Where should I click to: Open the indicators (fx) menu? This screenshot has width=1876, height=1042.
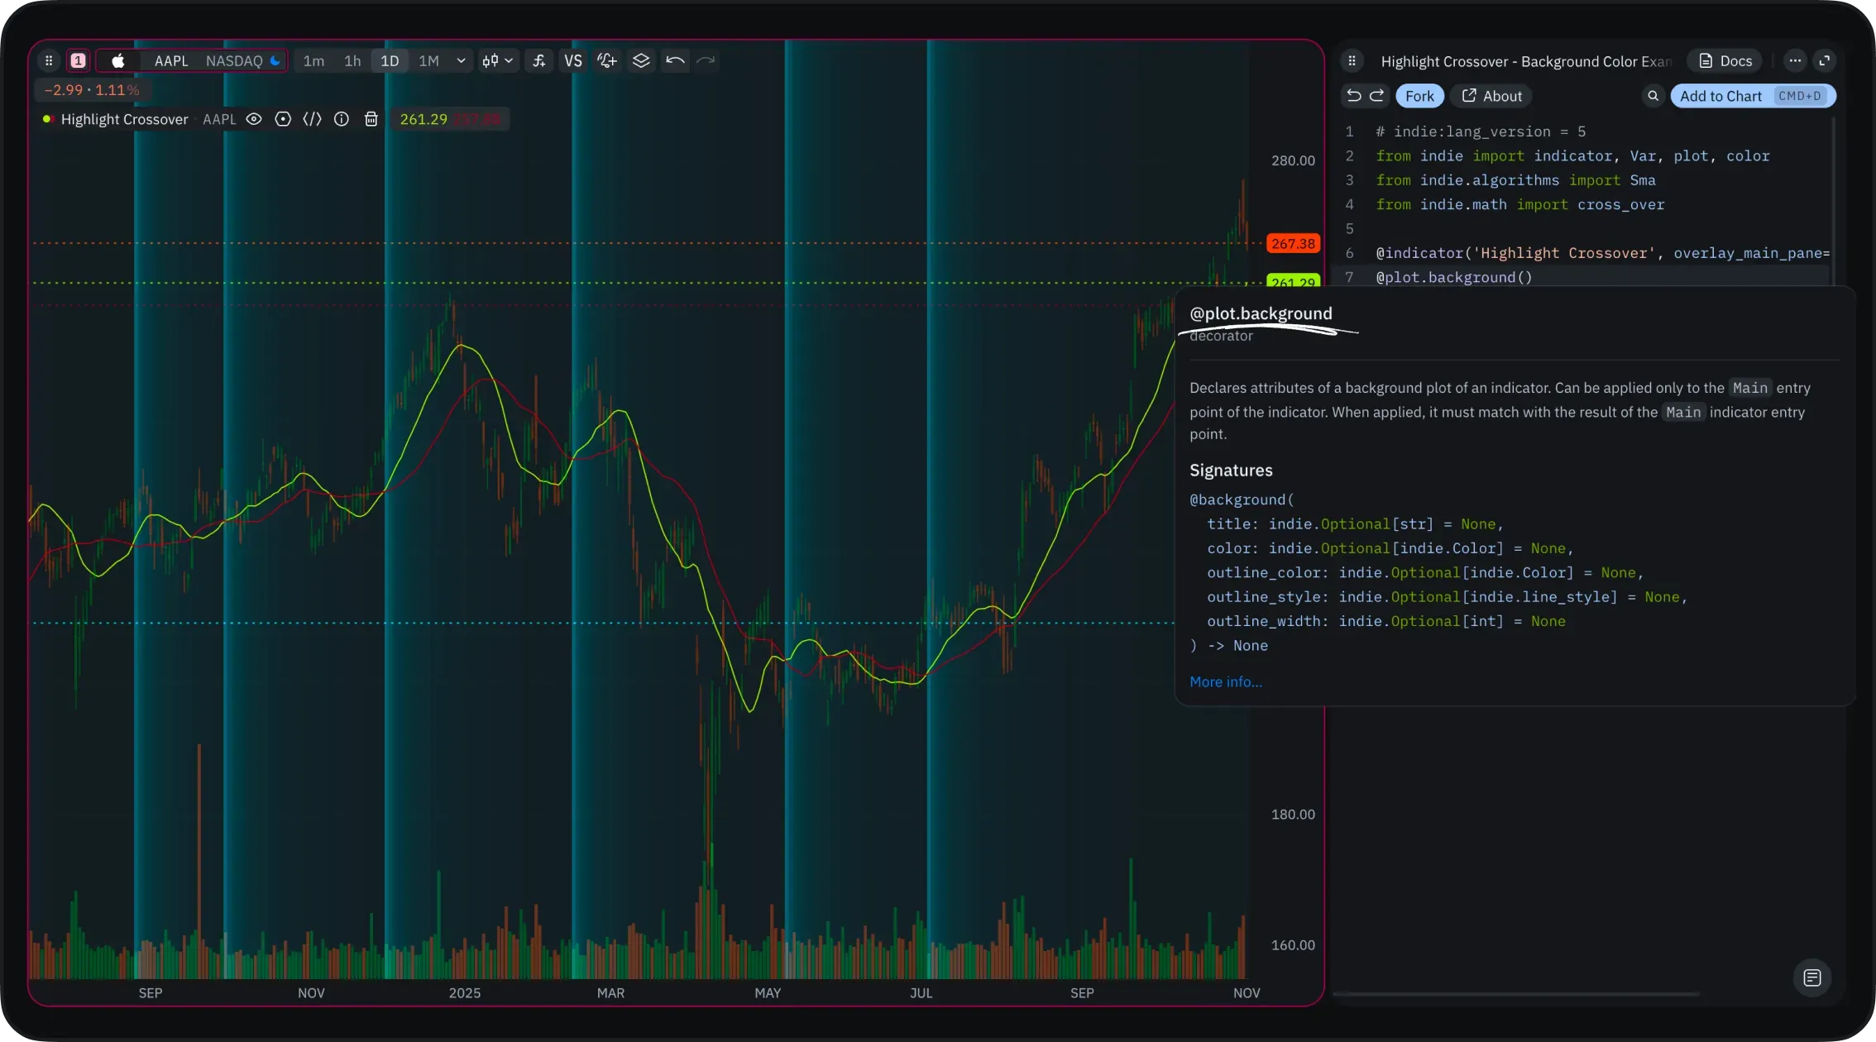[538, 61]
